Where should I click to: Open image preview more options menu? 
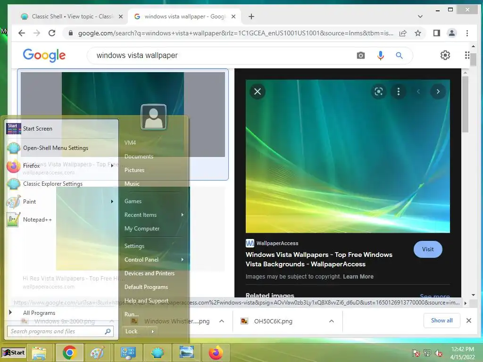coord(398,91)
